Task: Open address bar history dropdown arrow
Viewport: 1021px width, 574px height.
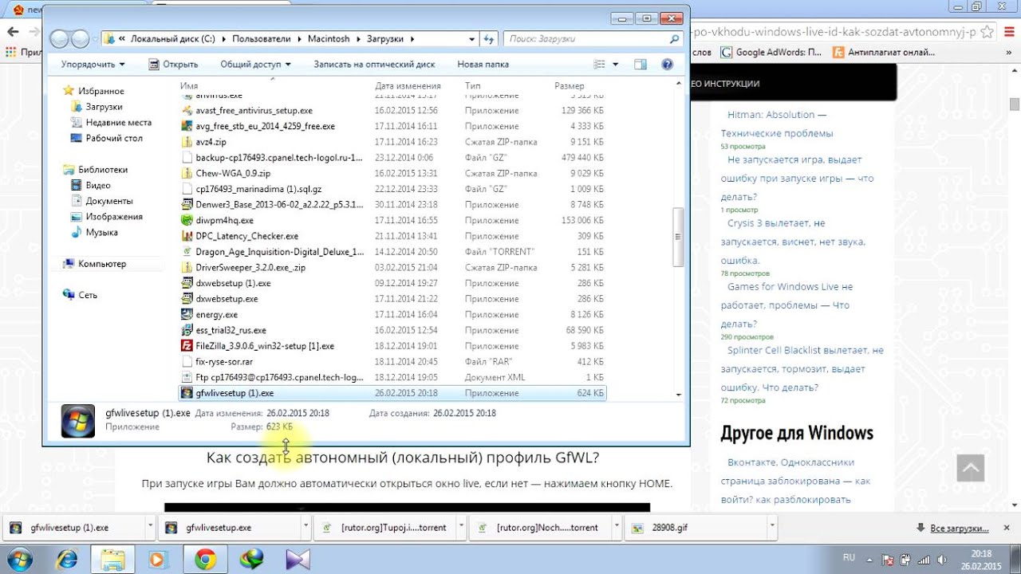Action: coord(471,38)
